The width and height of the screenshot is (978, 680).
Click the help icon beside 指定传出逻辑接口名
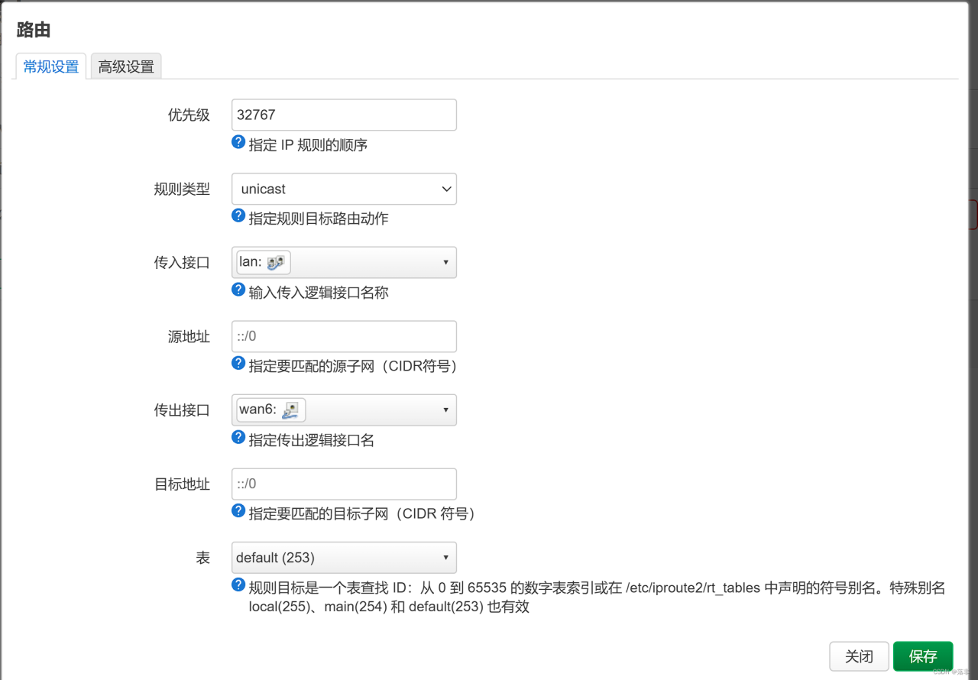(238, 438)
